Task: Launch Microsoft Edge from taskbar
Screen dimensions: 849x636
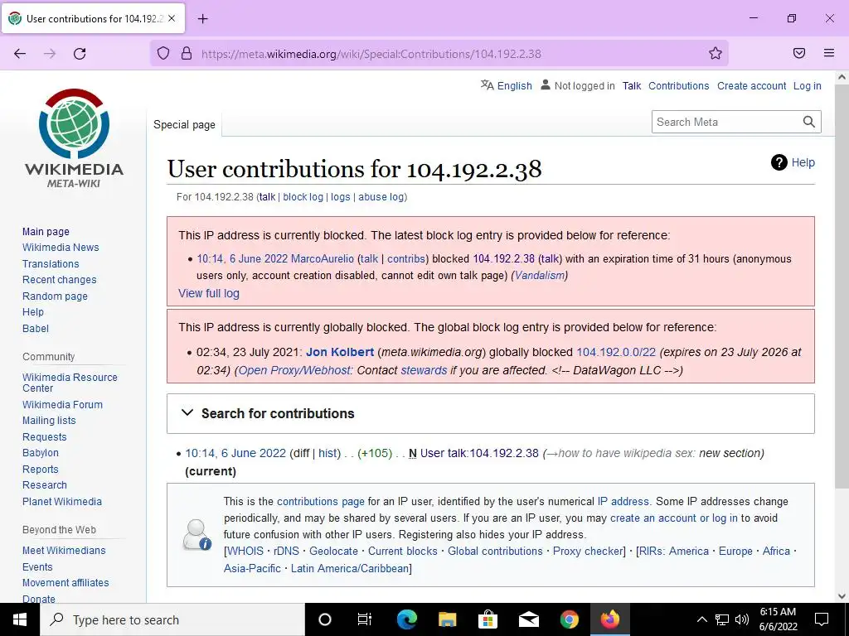Action: [x=406, y=619]
